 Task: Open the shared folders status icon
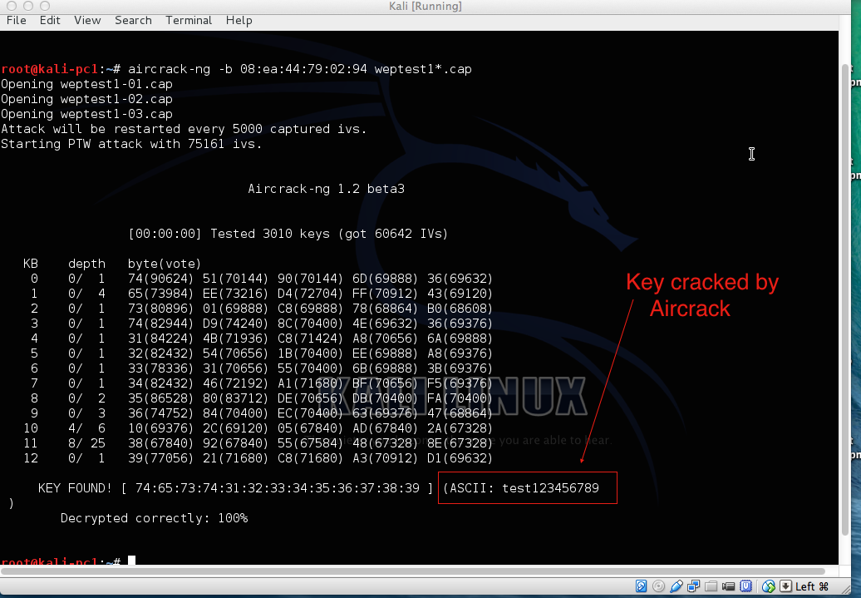click(711, 586)
